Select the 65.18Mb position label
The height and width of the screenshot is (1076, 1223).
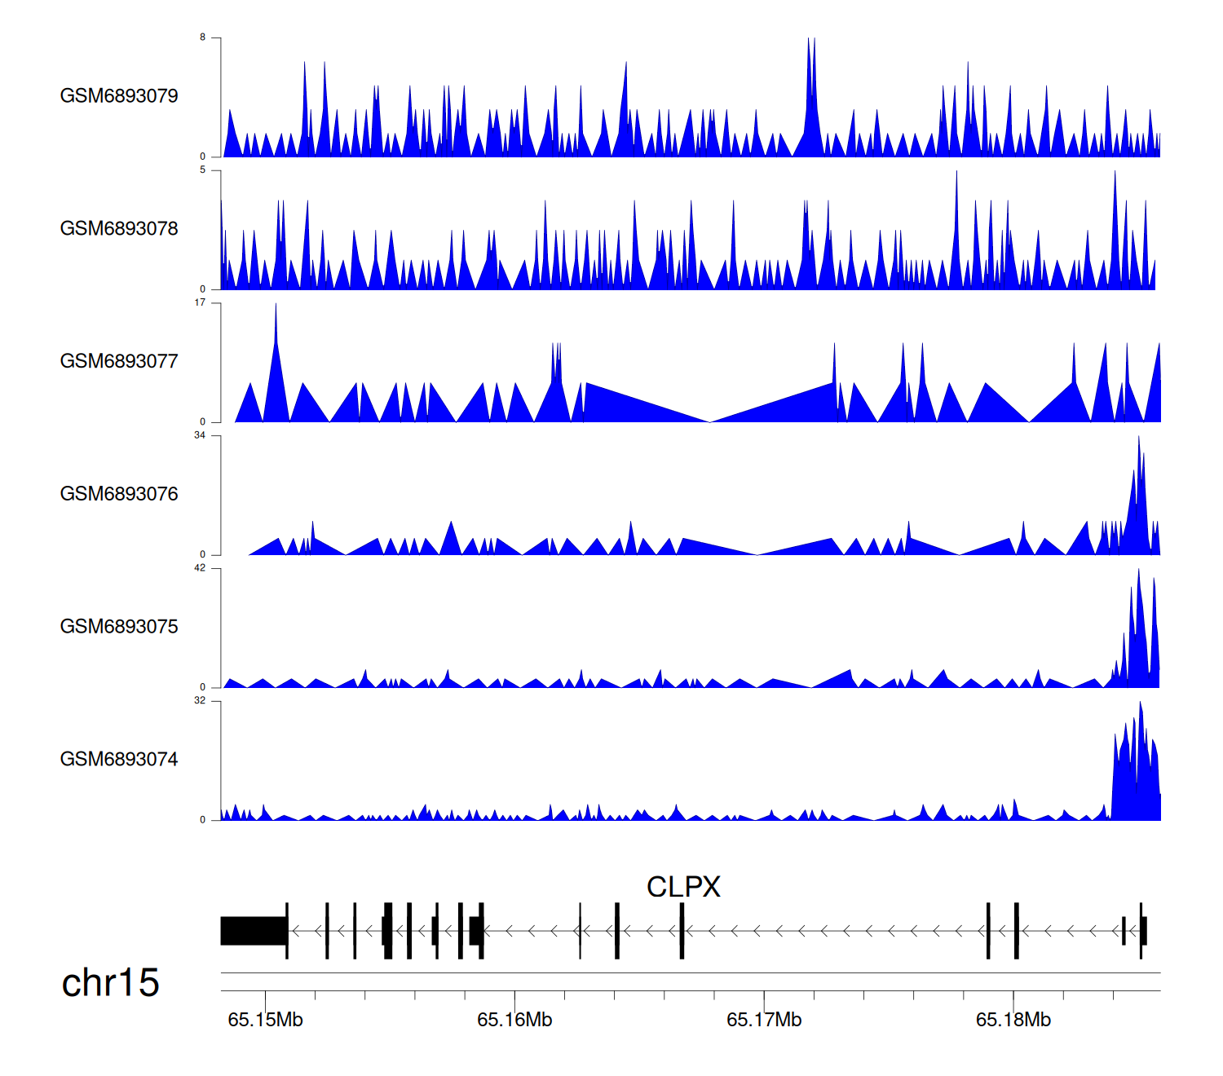click(x=1013, y=1020)
